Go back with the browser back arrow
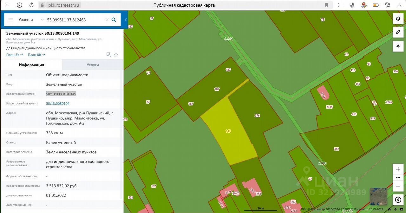The width and height of the screenshot is (406, 213). click(x=7, y=5)
